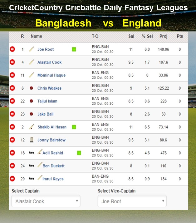
Task: Open Jake Ball player link
Action: pyautogui.click(x=46, y=114)
